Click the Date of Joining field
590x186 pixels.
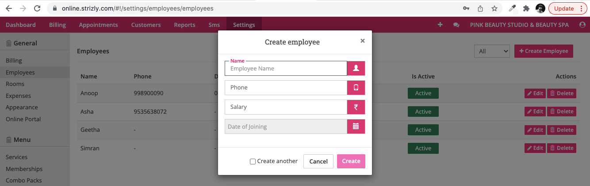[x=286, y=126]
